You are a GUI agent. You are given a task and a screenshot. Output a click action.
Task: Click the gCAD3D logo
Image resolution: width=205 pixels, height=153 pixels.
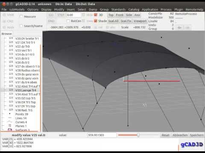(192, 144)
